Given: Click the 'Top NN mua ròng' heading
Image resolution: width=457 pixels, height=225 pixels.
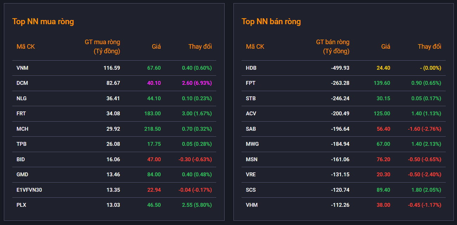Looking at the screenshot, I should coord(43,21).
